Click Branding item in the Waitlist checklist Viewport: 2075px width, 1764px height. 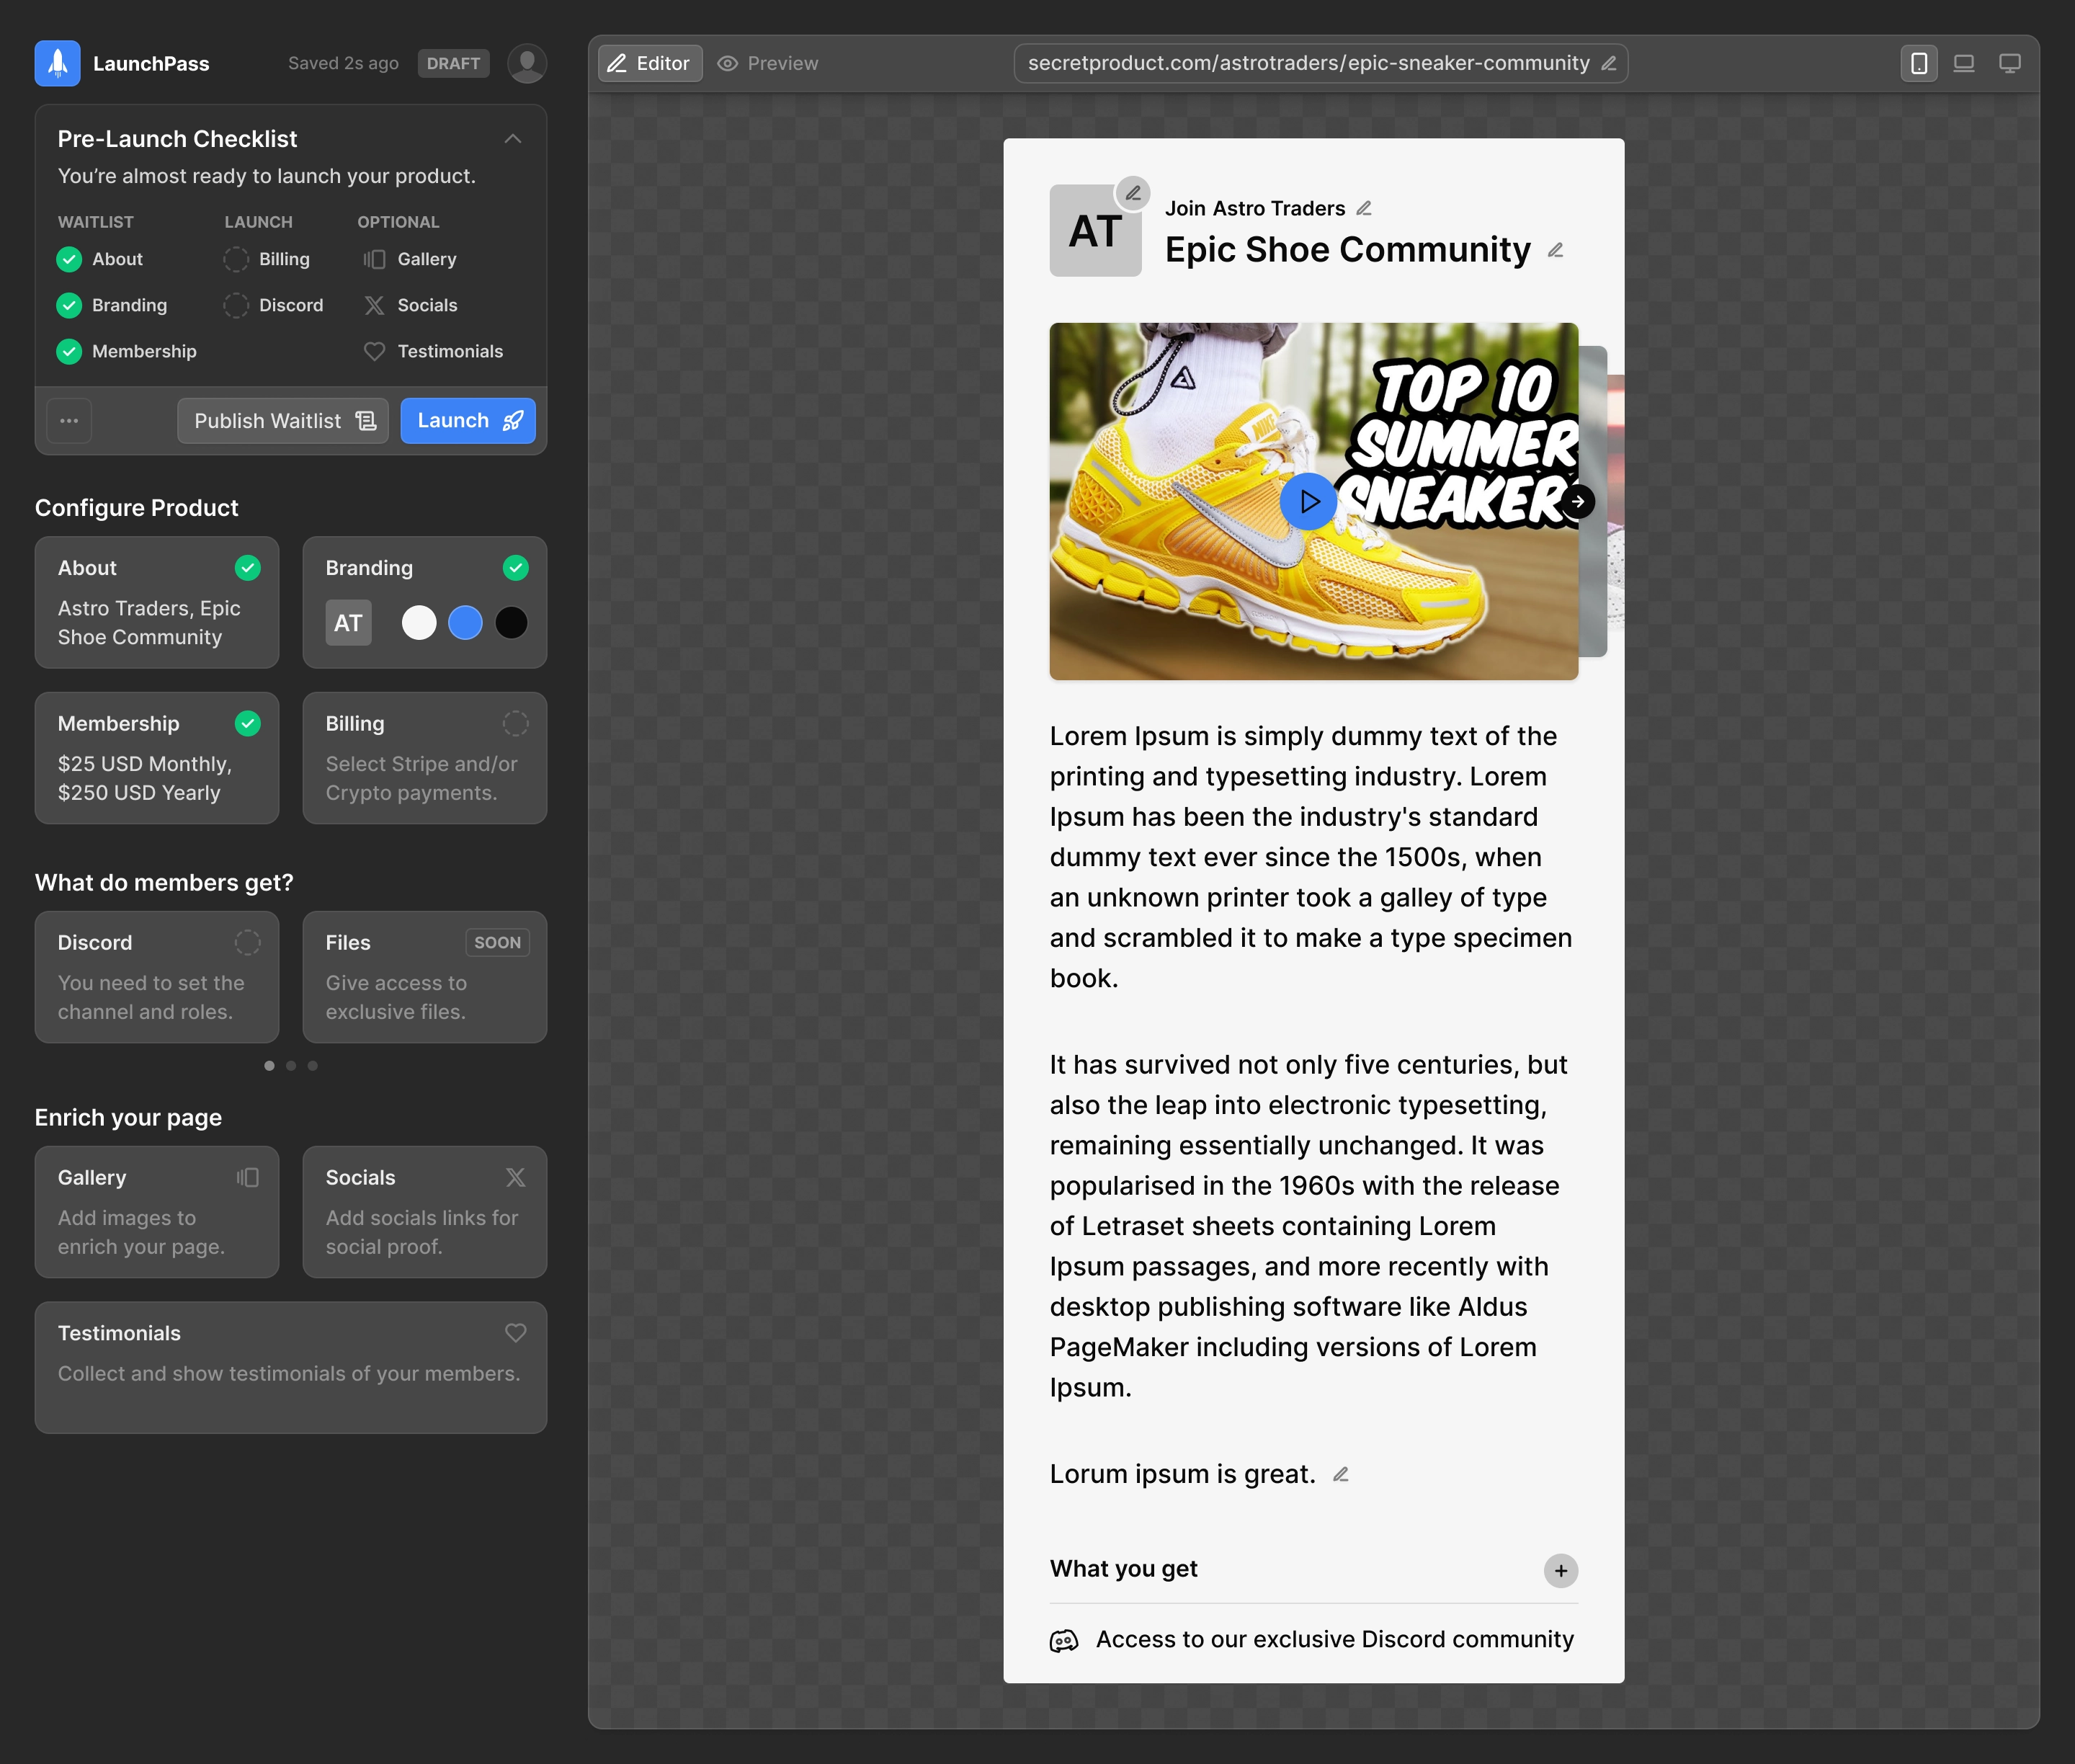[112, 305]
